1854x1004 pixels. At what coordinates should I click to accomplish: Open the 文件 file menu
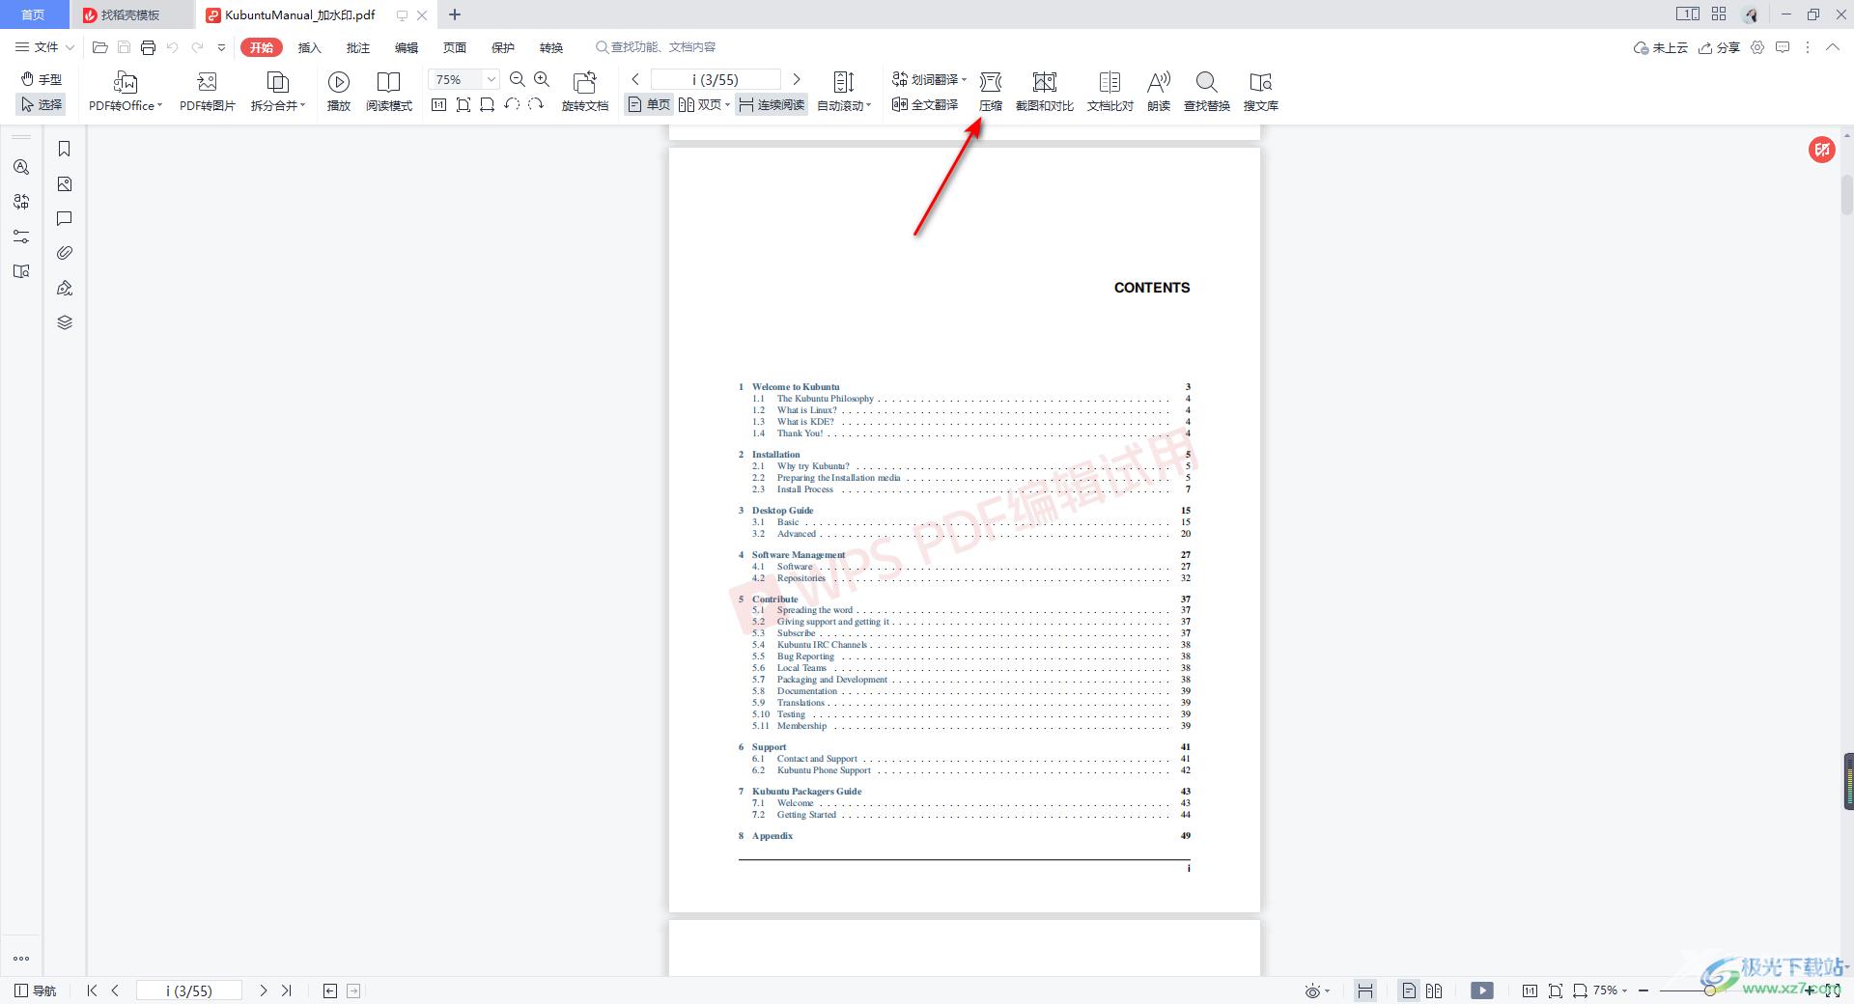pyautogui.click(x=44, y=47)
